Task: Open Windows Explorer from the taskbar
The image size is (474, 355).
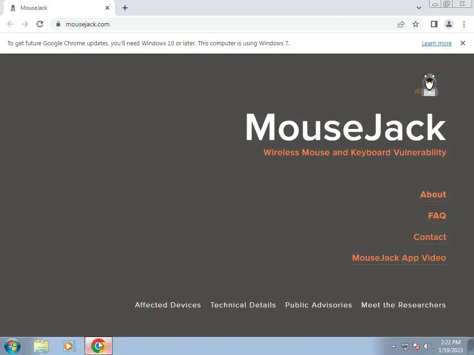Action: coord(41,346)
